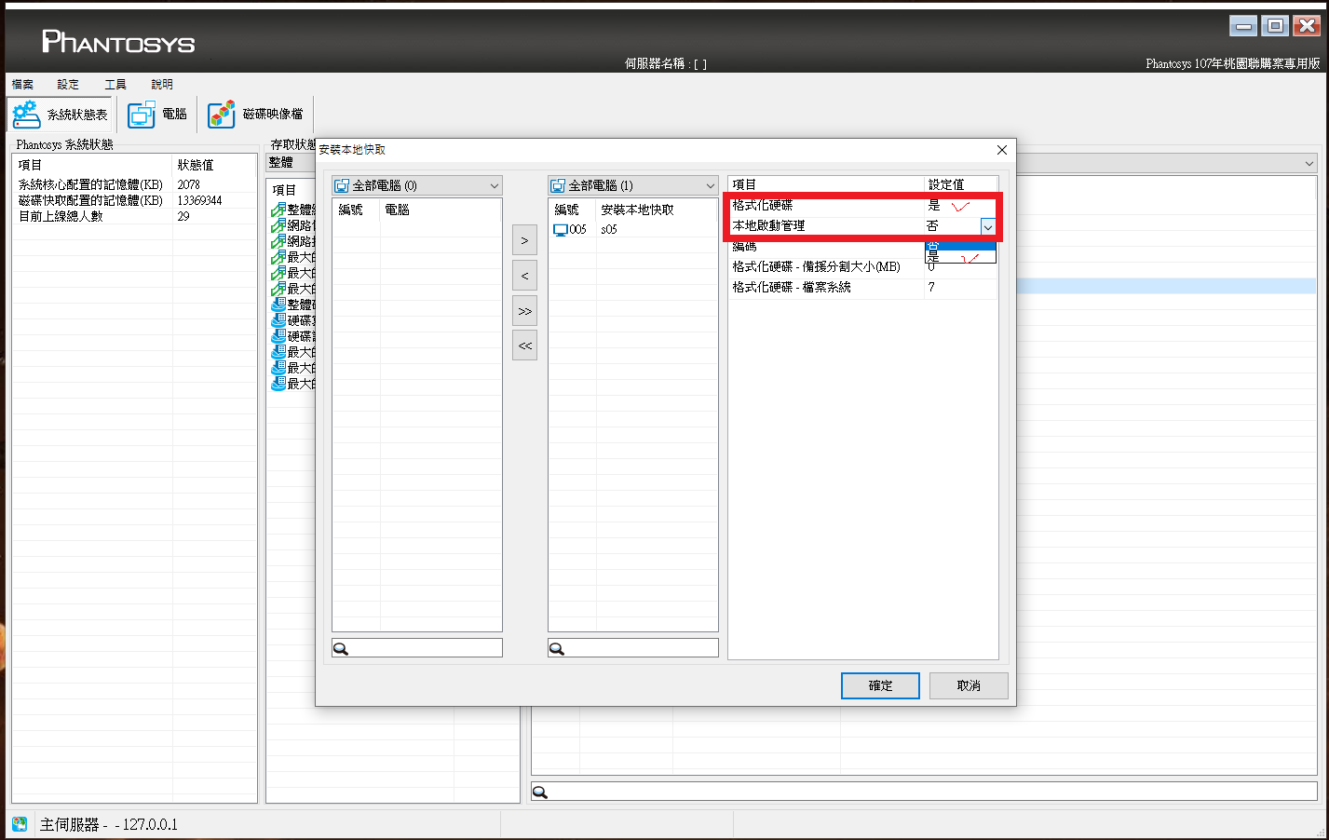
Task: Focus the search field under the left computer list
Action: click(417, 648)
